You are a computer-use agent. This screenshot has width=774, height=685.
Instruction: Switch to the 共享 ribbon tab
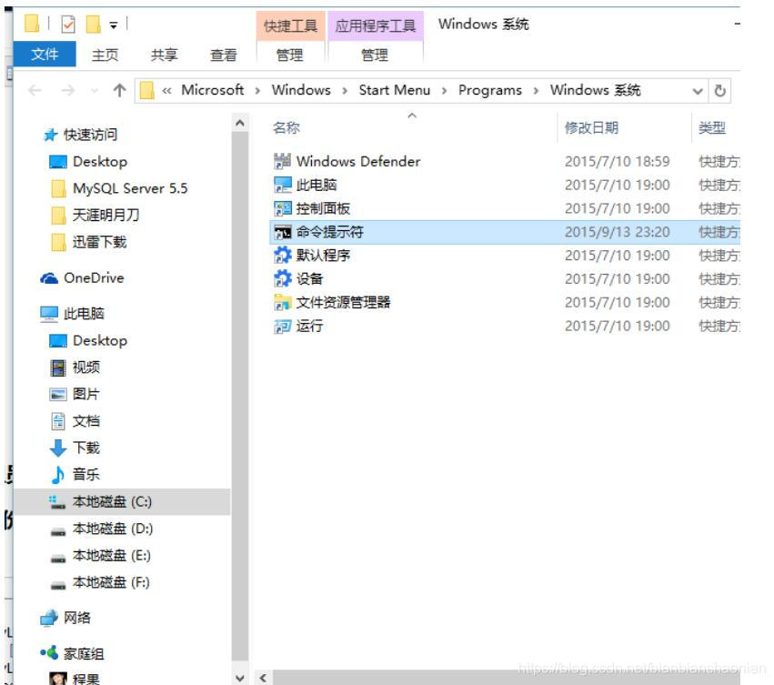[164, 55]
